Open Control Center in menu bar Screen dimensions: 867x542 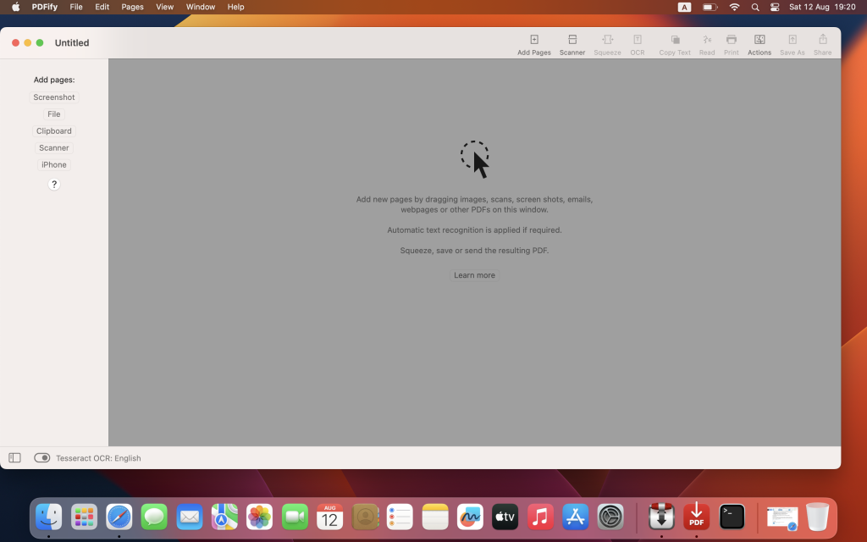pyautogui.click(x=775, y=7)
